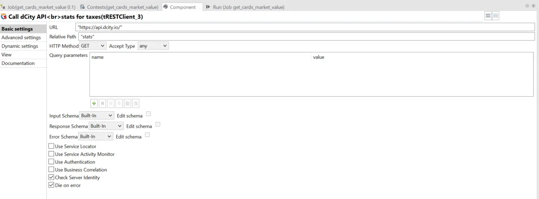539x199 pixels.
Task: Paste query parameter rows icon
Action: (136, 103)
